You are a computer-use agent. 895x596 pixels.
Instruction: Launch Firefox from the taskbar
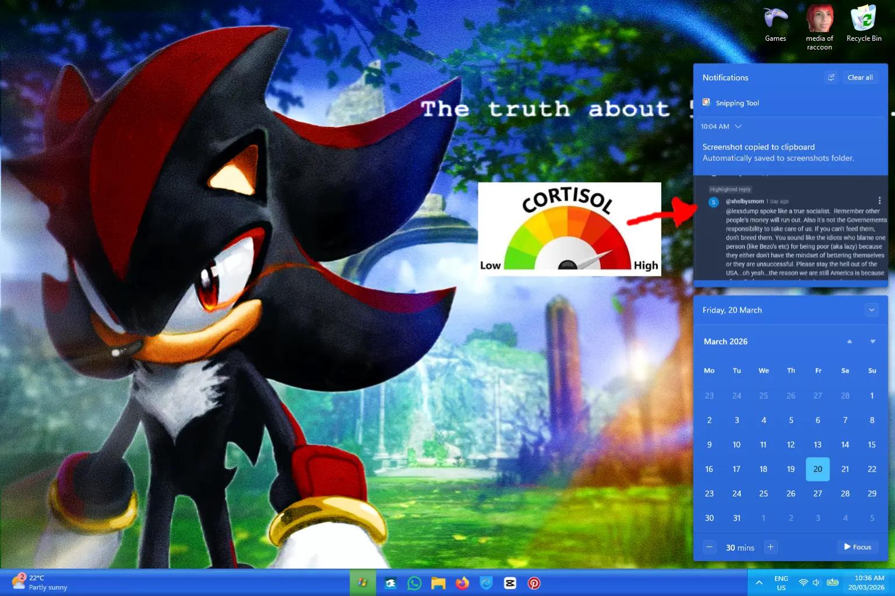pyautogui.click(x=462, y=583)
